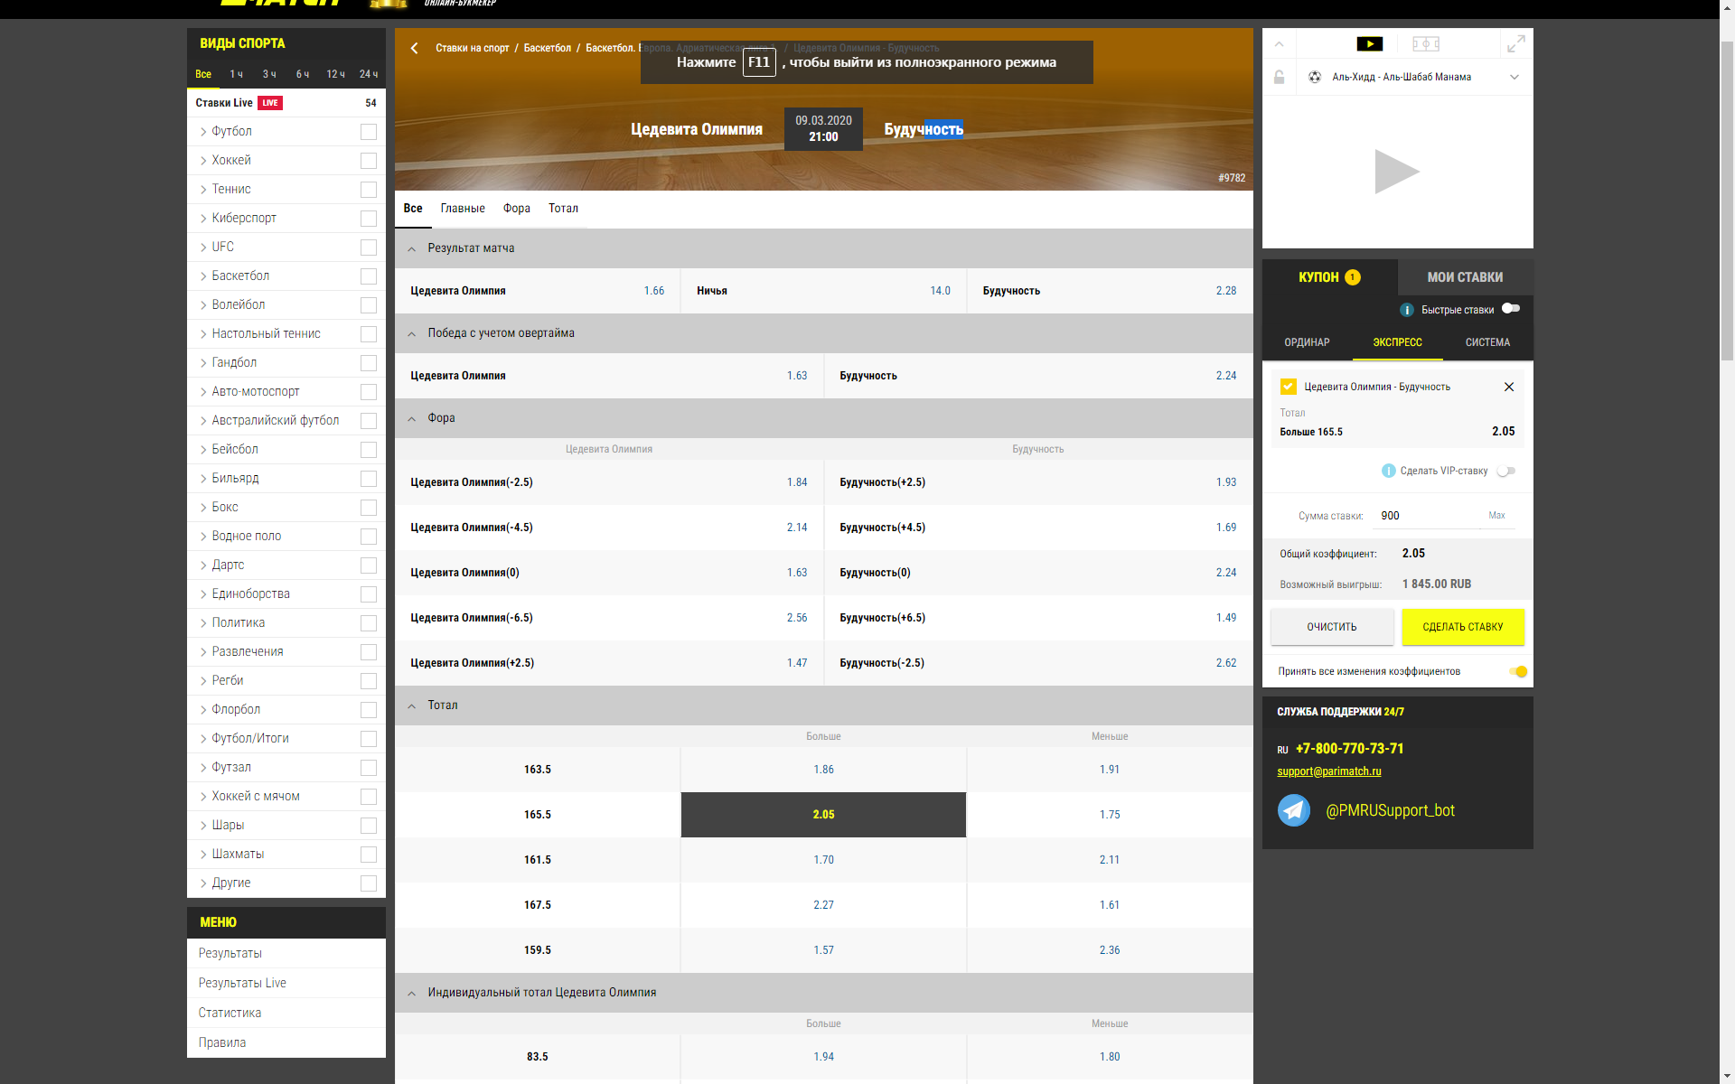The height and width of the screenshot is (1084, 1735).
Task: Check the Киберспорт sport checkbox
Action: [x=369, y=219]
